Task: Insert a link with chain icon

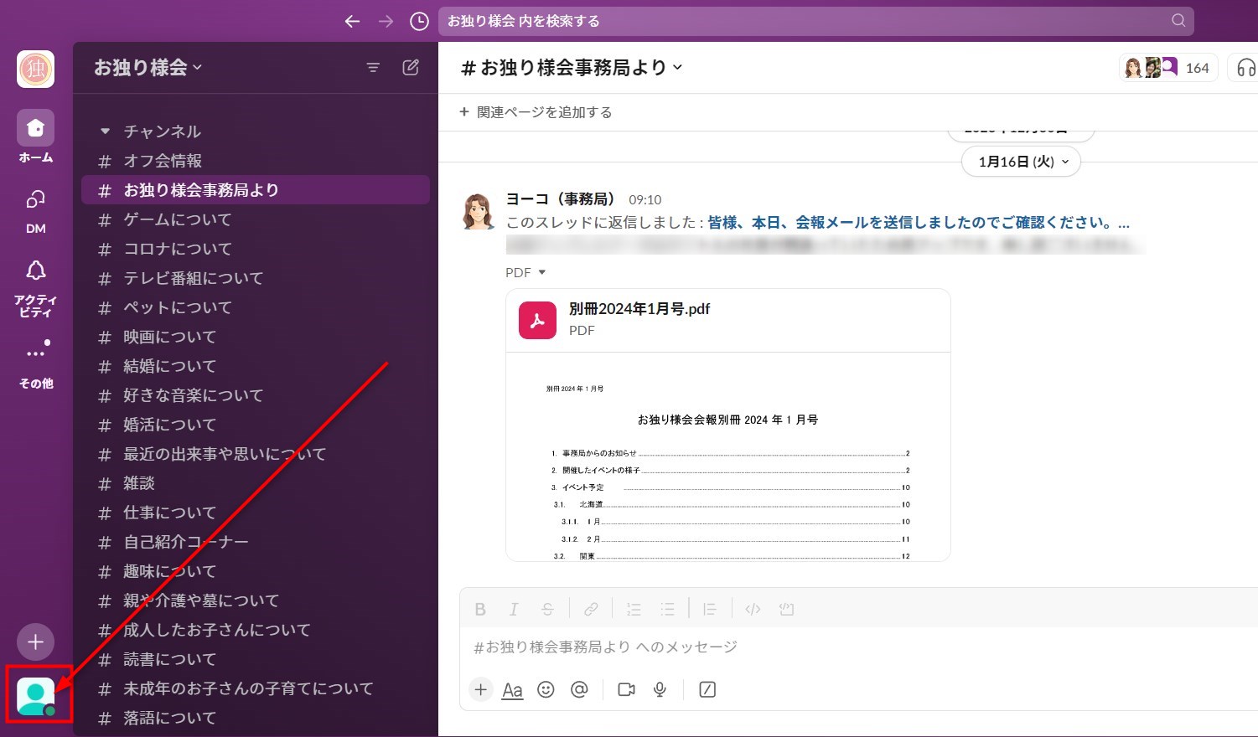Action: click(x=591, y=609)
